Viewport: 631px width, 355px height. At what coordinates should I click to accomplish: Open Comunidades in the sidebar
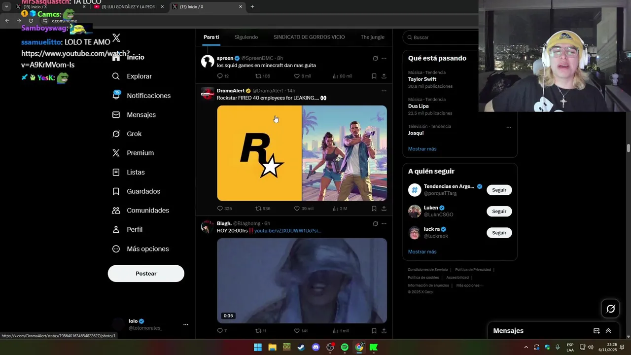[x=140, y=211]
